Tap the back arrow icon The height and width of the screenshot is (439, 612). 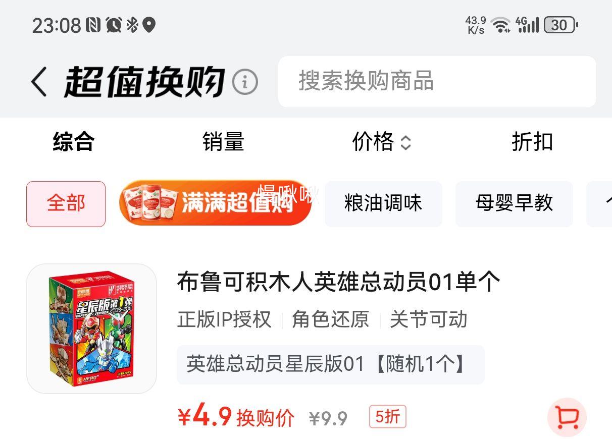coord(39,82)
